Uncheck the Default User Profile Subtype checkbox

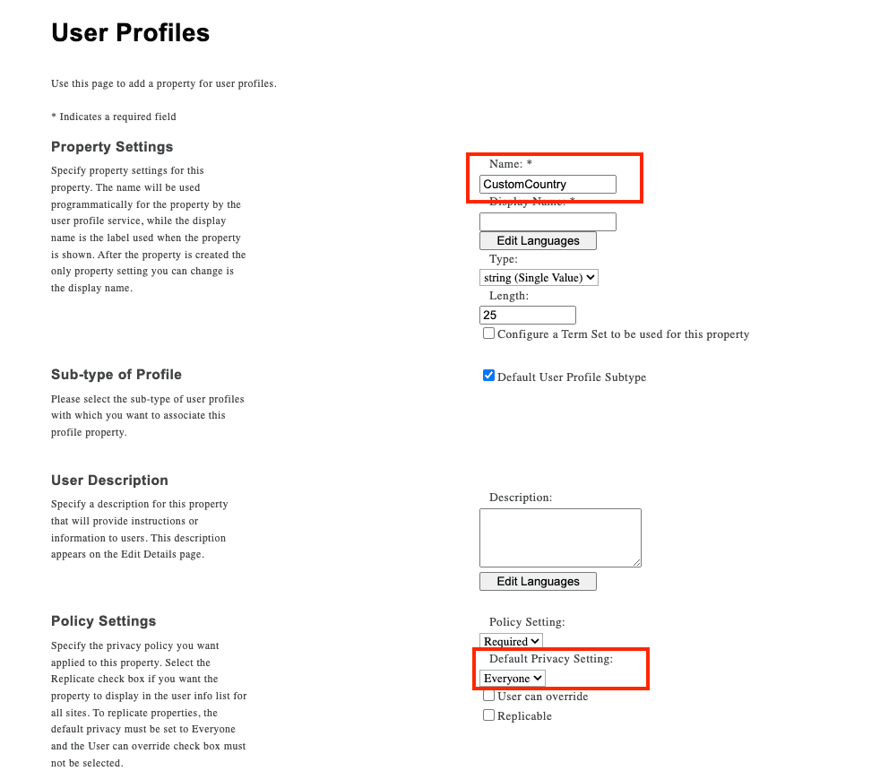(488, 377)
